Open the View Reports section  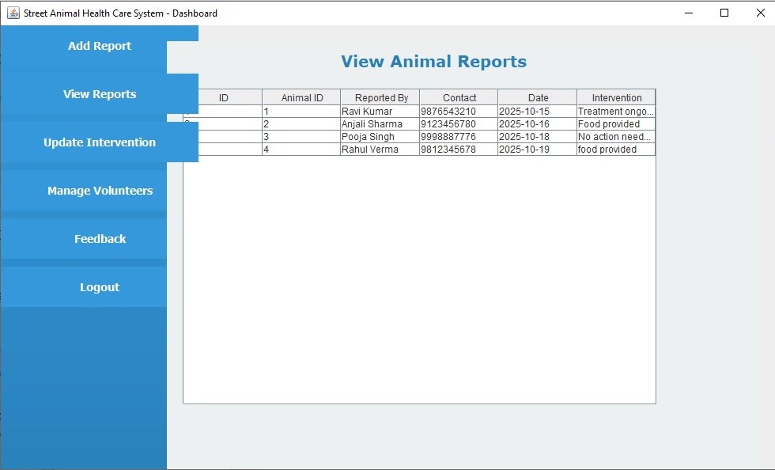pos(99,94)
